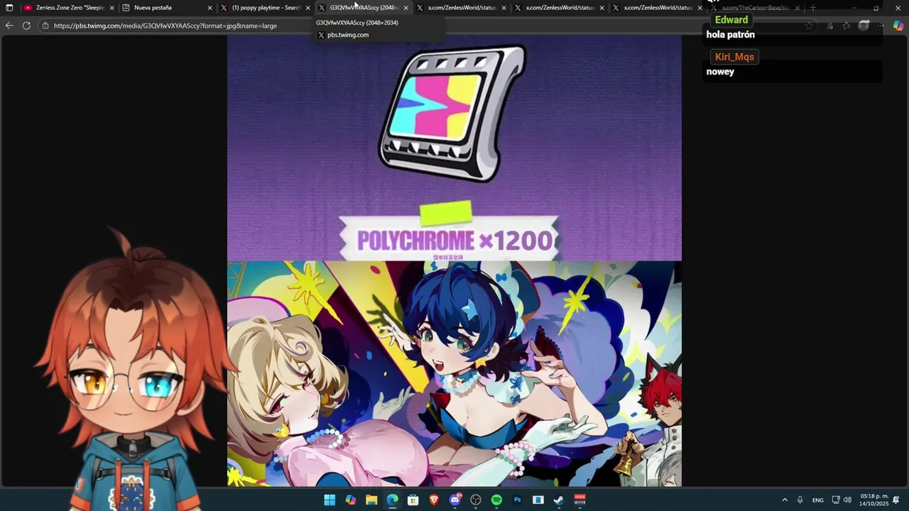Switch to the x.com/TheCartoonBase tab
Screen dimensions: 909x511
(755, 8)
